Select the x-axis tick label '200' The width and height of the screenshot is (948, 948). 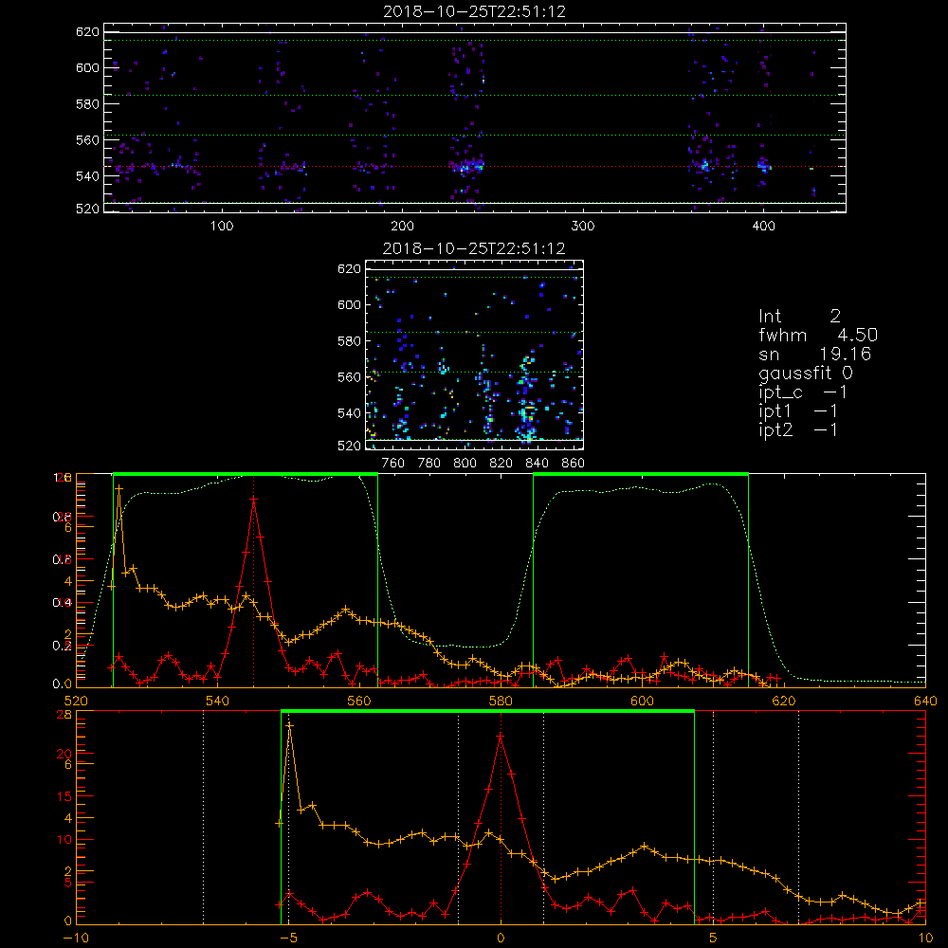click(402, 227)
